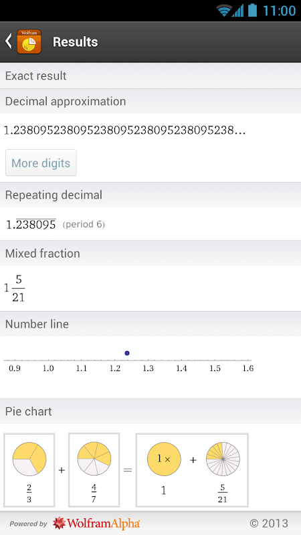Image resolution: width=301 pixels, height=535 pixels.
Task: Open the Powered by WolframAlpha link
Action: click(75, 523)
